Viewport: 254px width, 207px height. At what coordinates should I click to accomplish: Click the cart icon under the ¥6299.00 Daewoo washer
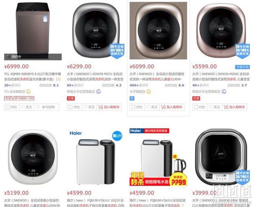point(101,107)
